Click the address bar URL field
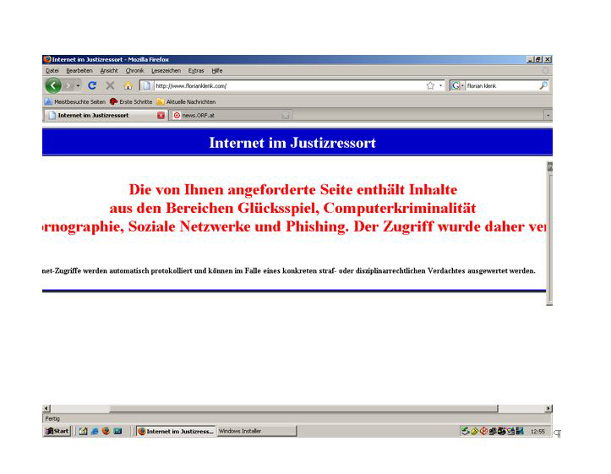 tap(287, 85)
